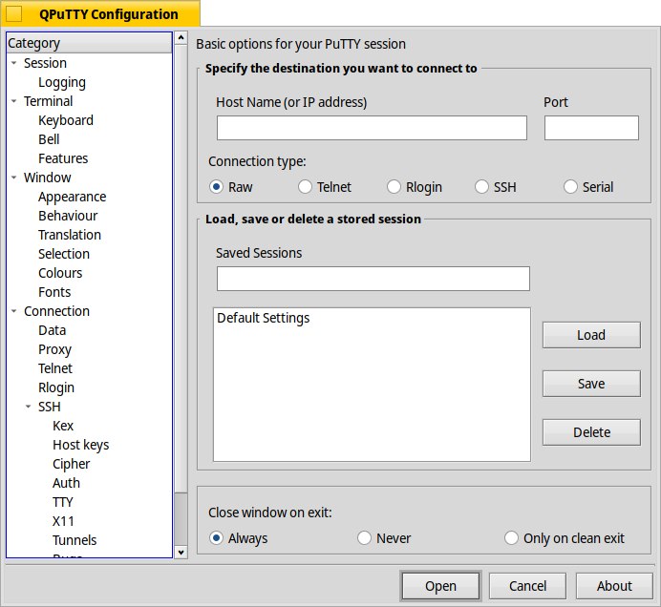The image size is (661, 607).
Task: Collapse the Connection tree node
Action: [14, 311]
